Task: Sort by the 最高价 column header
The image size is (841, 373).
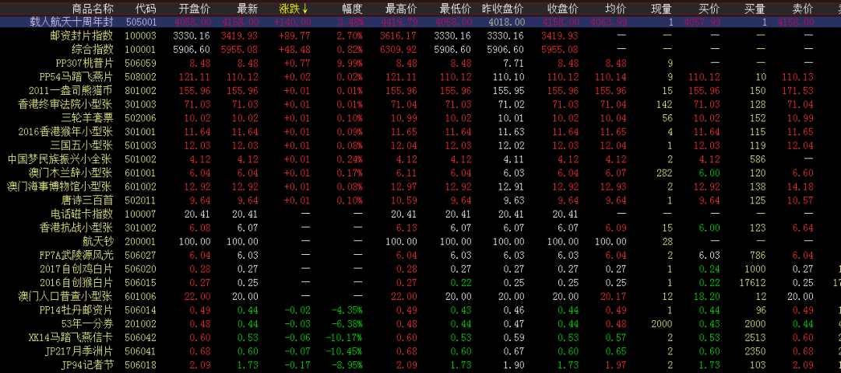Action: (401, 9)
